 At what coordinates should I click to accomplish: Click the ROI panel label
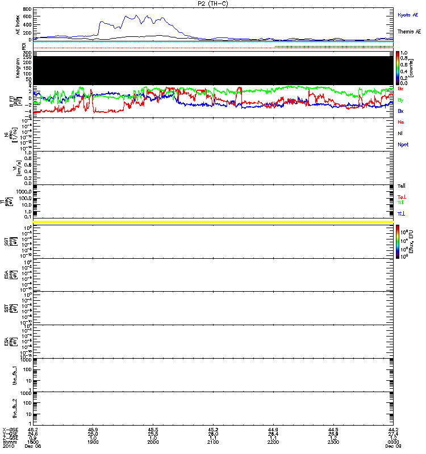[x=24, y=47]
